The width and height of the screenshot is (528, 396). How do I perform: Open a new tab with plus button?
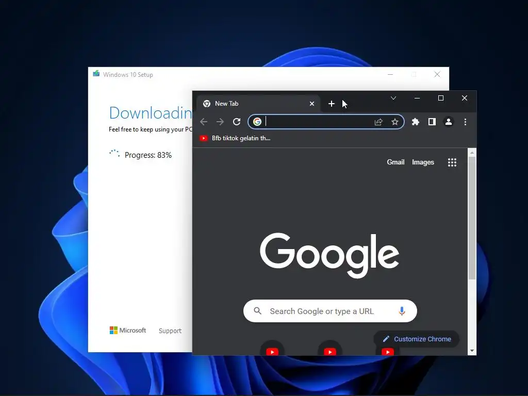(332, 104)
